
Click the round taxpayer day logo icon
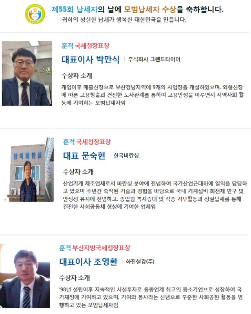coord(35,14)
